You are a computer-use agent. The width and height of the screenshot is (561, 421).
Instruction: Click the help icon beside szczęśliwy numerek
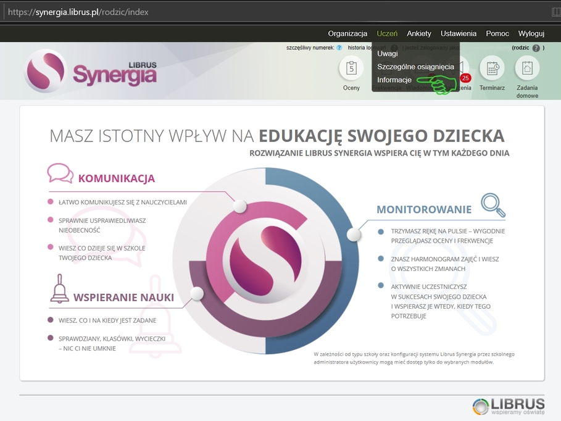339,48
